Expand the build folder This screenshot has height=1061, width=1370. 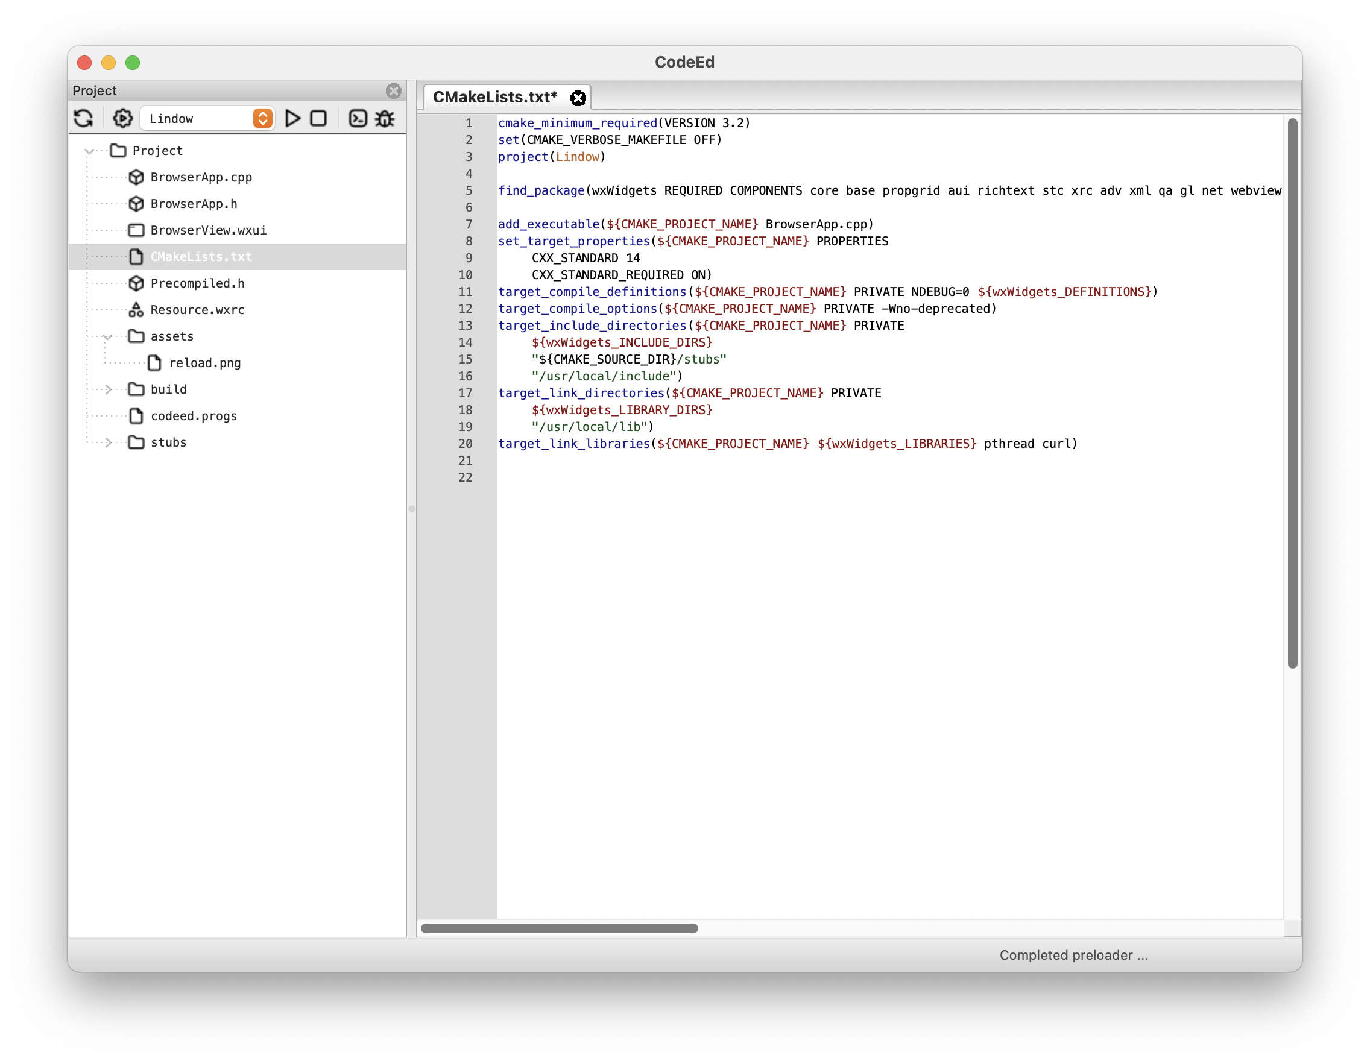click(108, 390)
